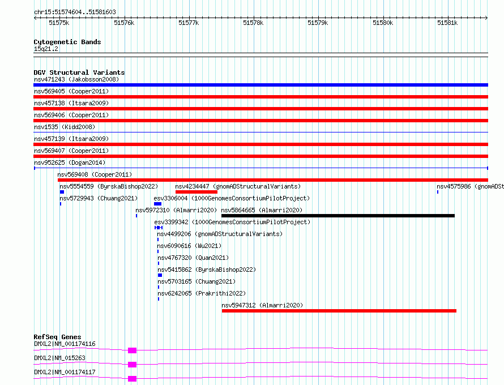This screenshot has height=385, width=504.
Task: Click the blue esv3306004 variant glyph
Action: [x=157, y=204]
